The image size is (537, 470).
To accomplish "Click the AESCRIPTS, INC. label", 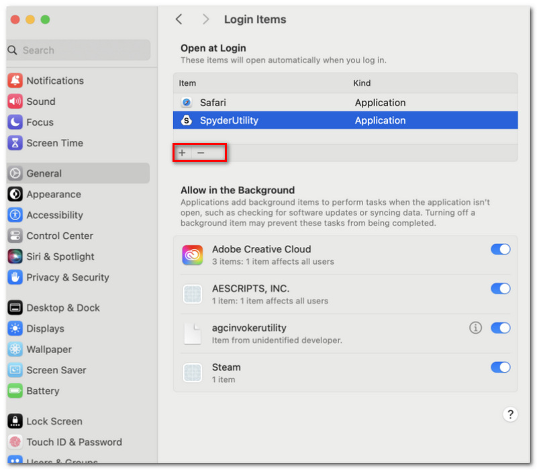I will [250, 289].
